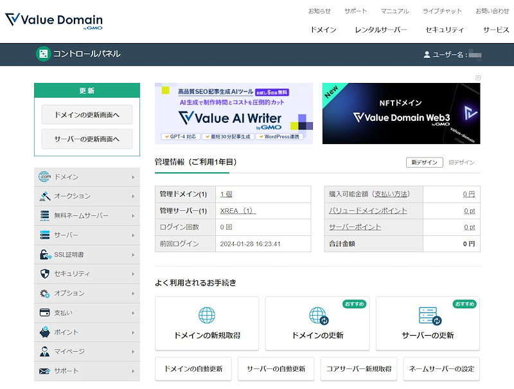Click the セキュリティ shield icon
This screenshot has width=514, height=389.
44,274
